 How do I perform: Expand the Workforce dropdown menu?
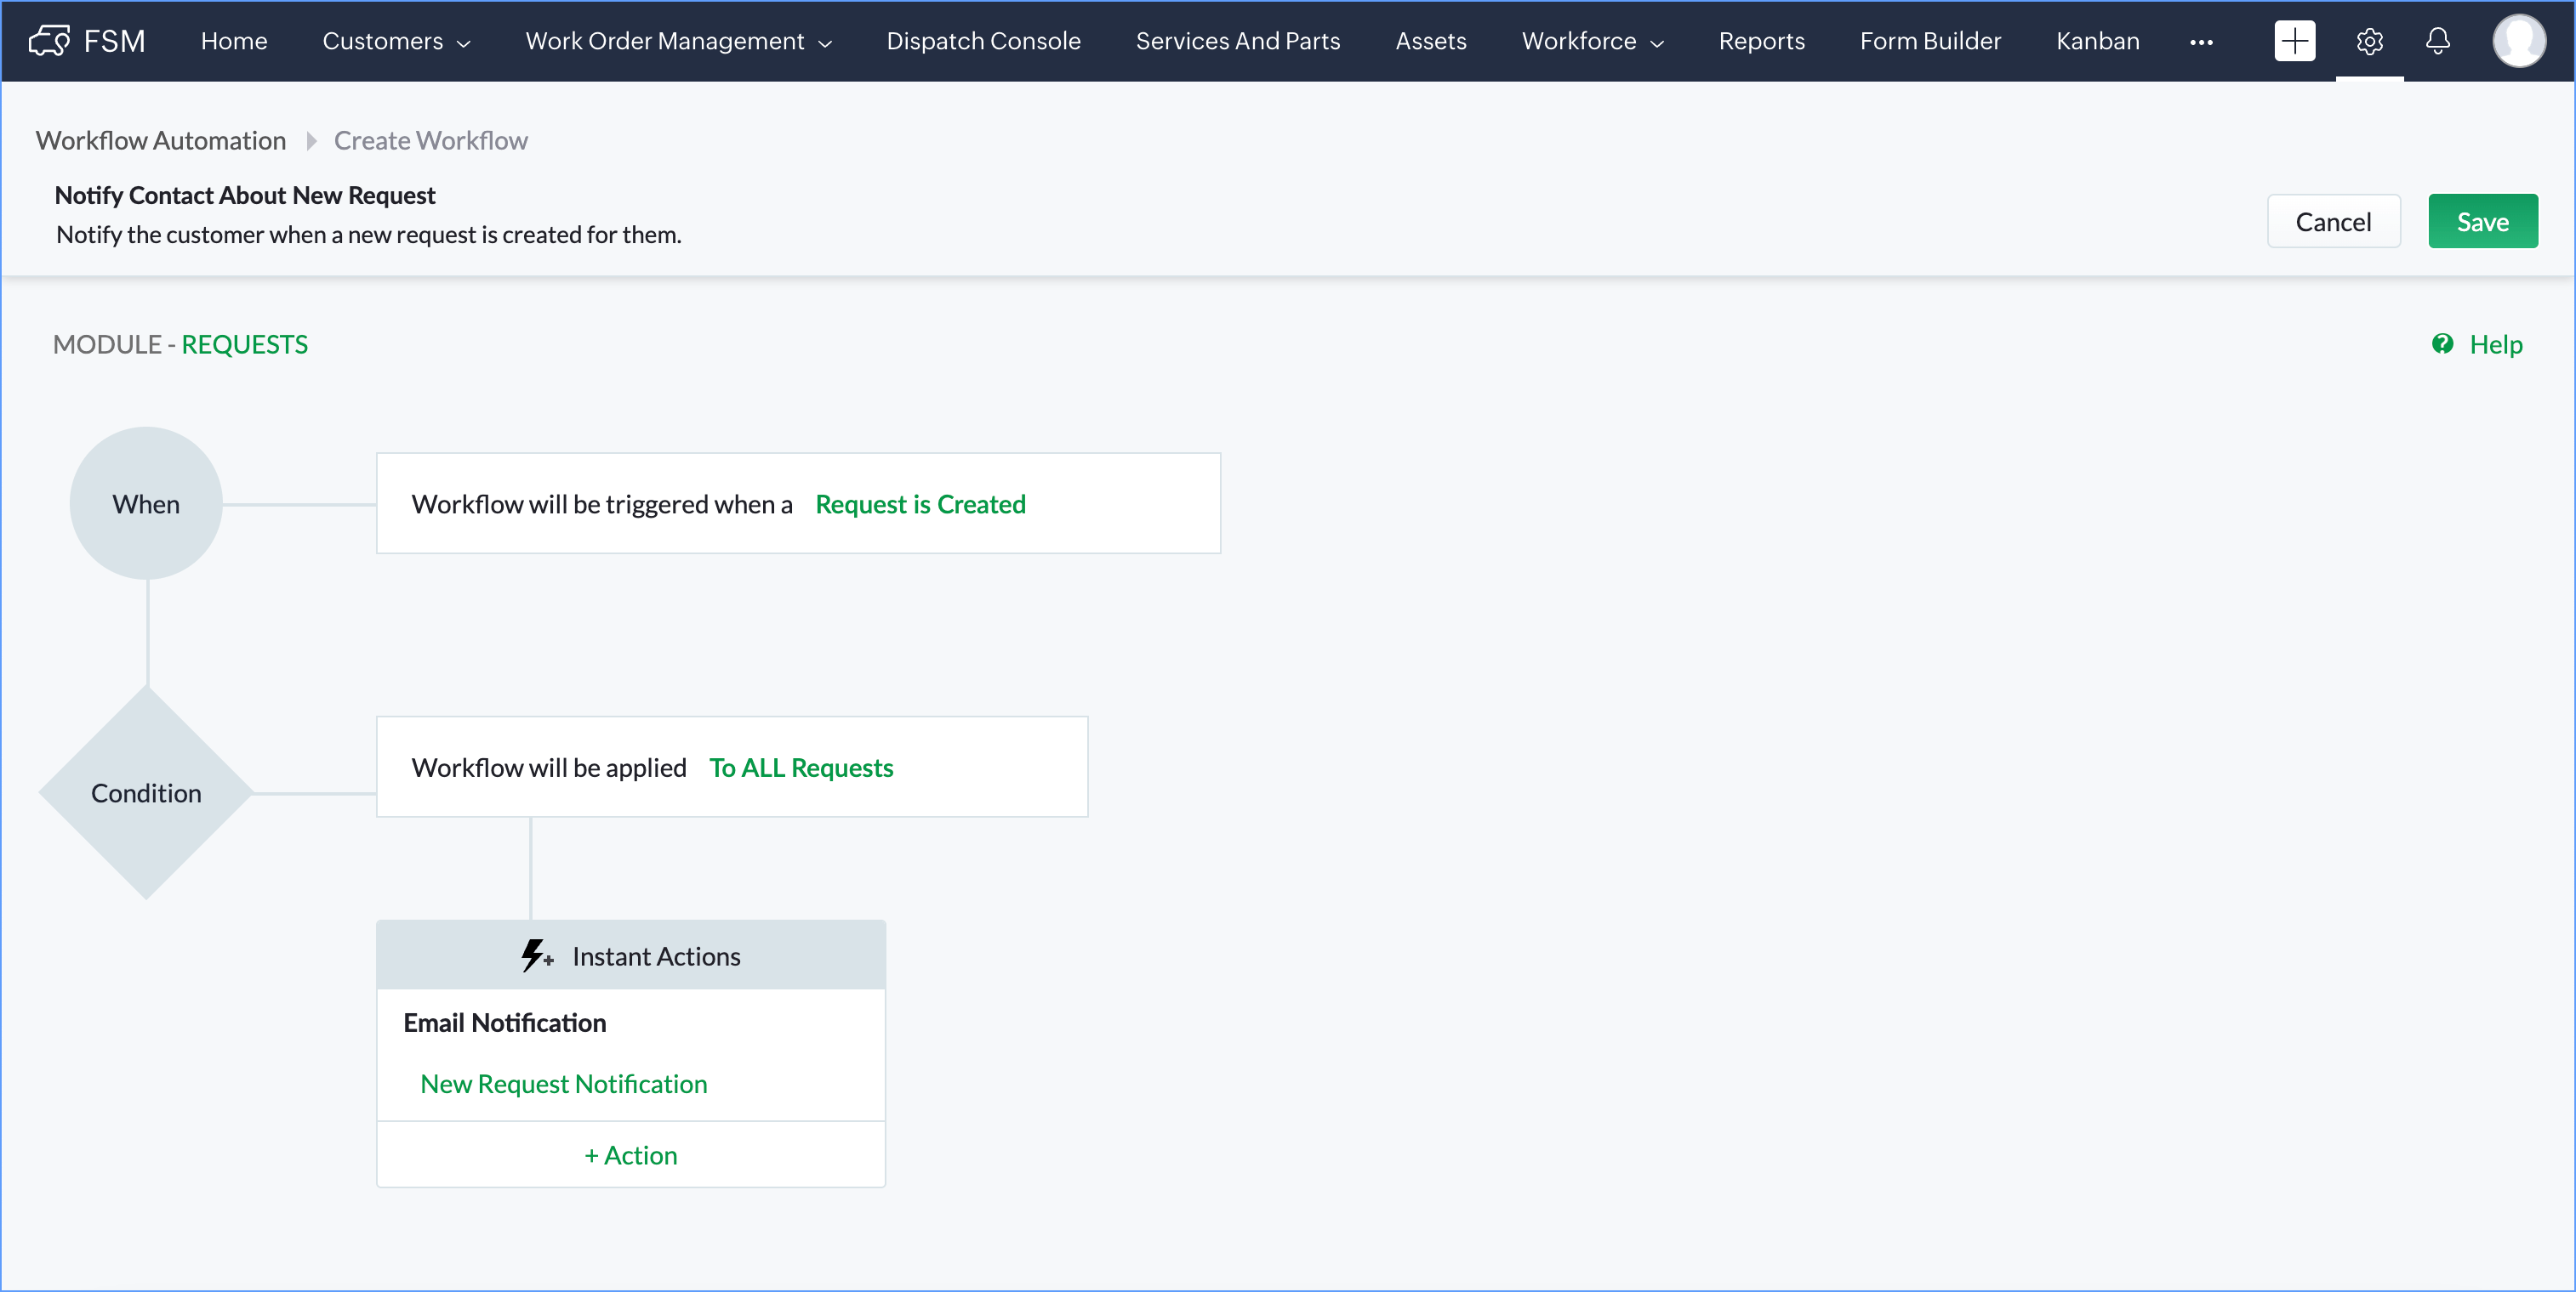coord(1592,41)
